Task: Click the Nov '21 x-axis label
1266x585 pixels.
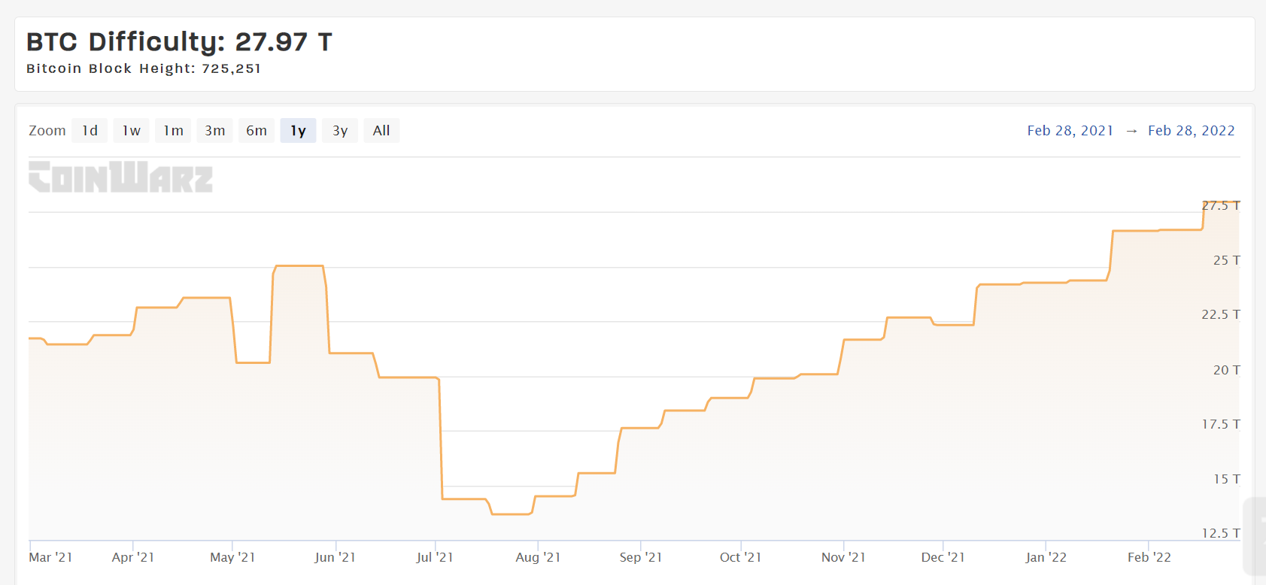Action: pos(843,557)
